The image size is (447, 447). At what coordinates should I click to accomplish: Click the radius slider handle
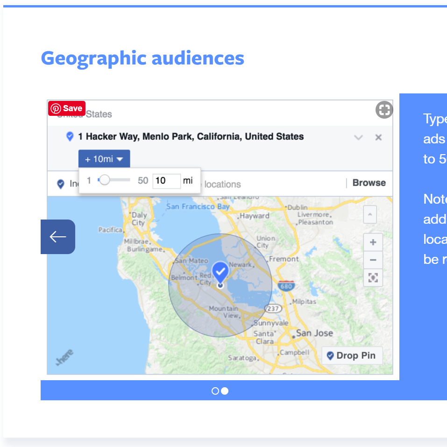105,180
